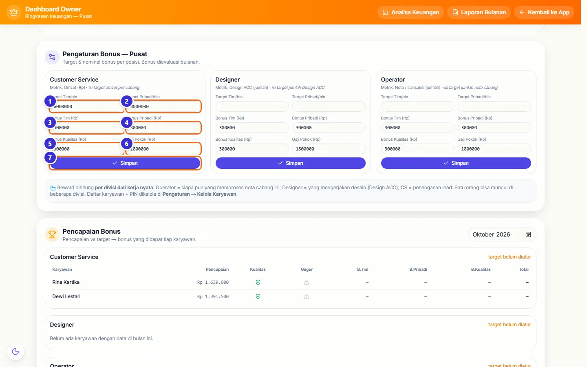Toggle dark mode moon button

pos(15,352)
